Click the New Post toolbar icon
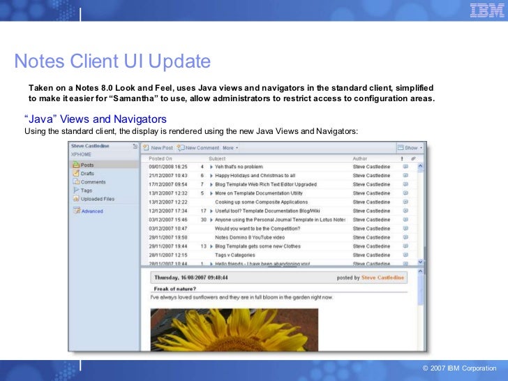The width and height of the screenshot is (508, 381). click(146, 148)
